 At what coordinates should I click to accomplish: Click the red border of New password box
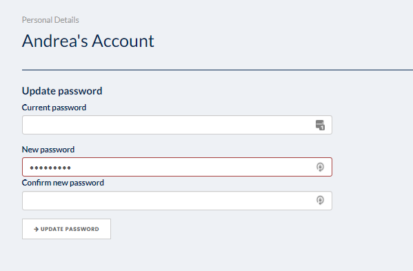click(177, 158)
